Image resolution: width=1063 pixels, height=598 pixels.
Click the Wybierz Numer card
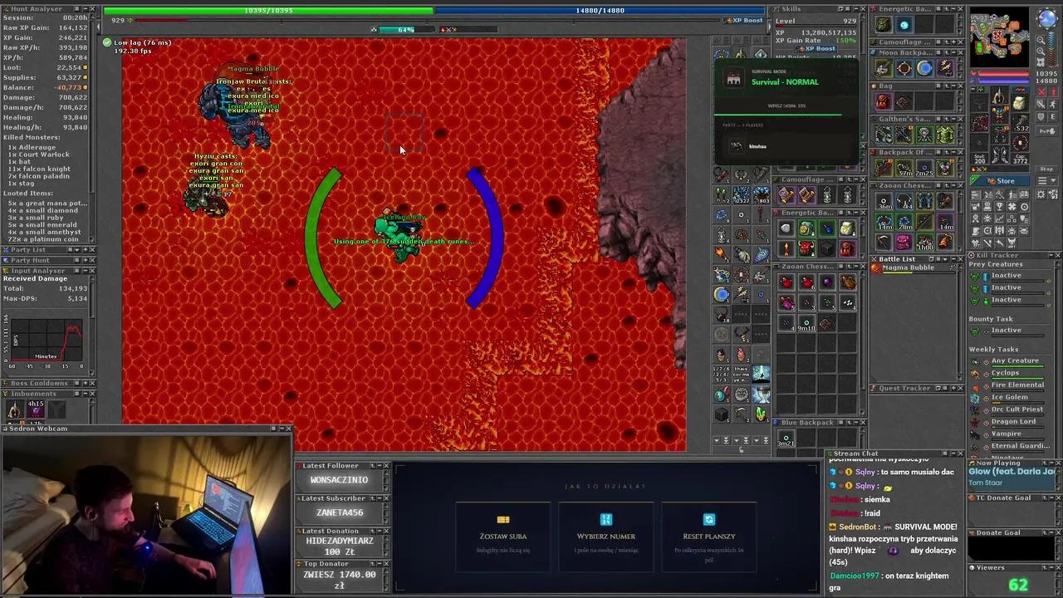tap(606, 536)
